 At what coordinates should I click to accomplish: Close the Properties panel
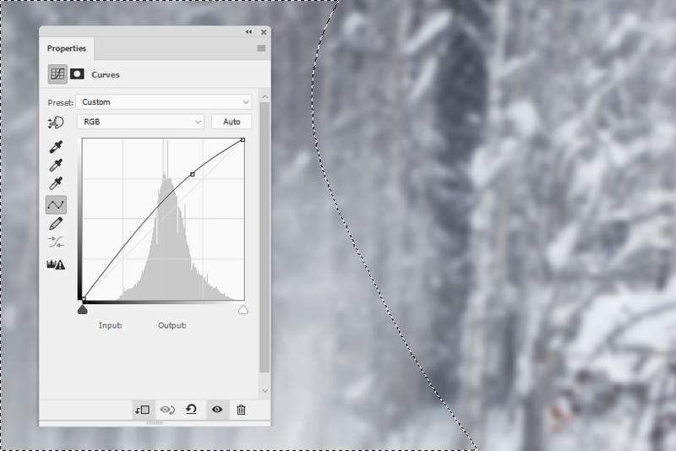coord(264,32)
